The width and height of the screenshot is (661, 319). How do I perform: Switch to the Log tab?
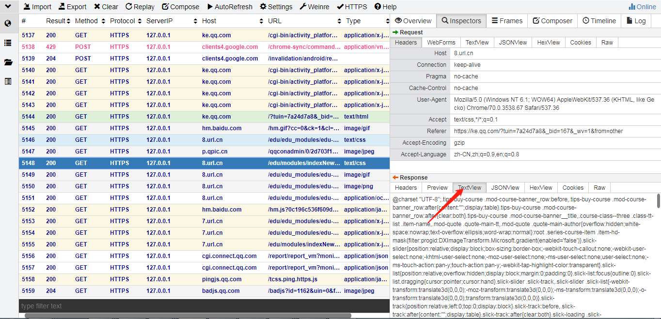[636, 21]
